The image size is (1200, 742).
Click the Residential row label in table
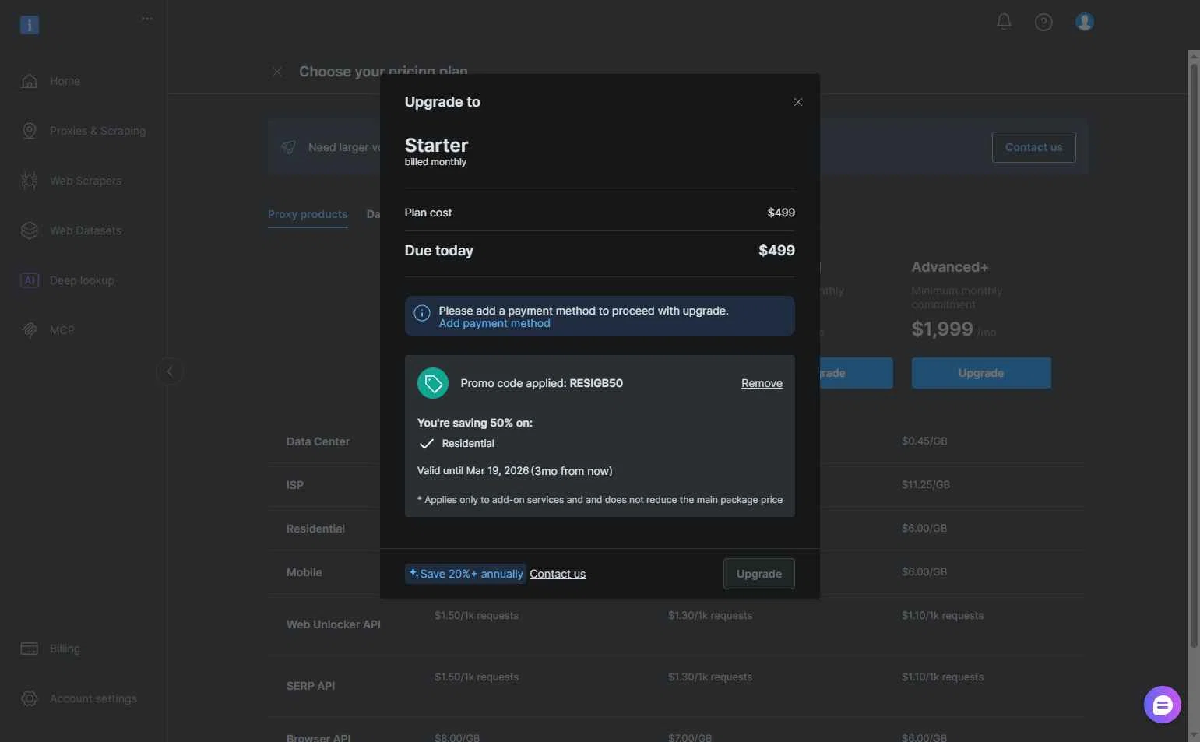315,529
